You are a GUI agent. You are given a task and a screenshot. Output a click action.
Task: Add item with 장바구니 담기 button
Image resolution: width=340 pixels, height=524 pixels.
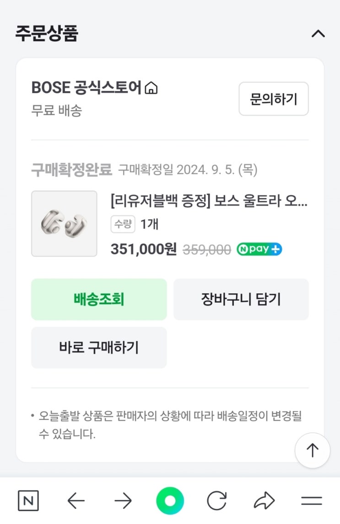(x=241, y=299)
